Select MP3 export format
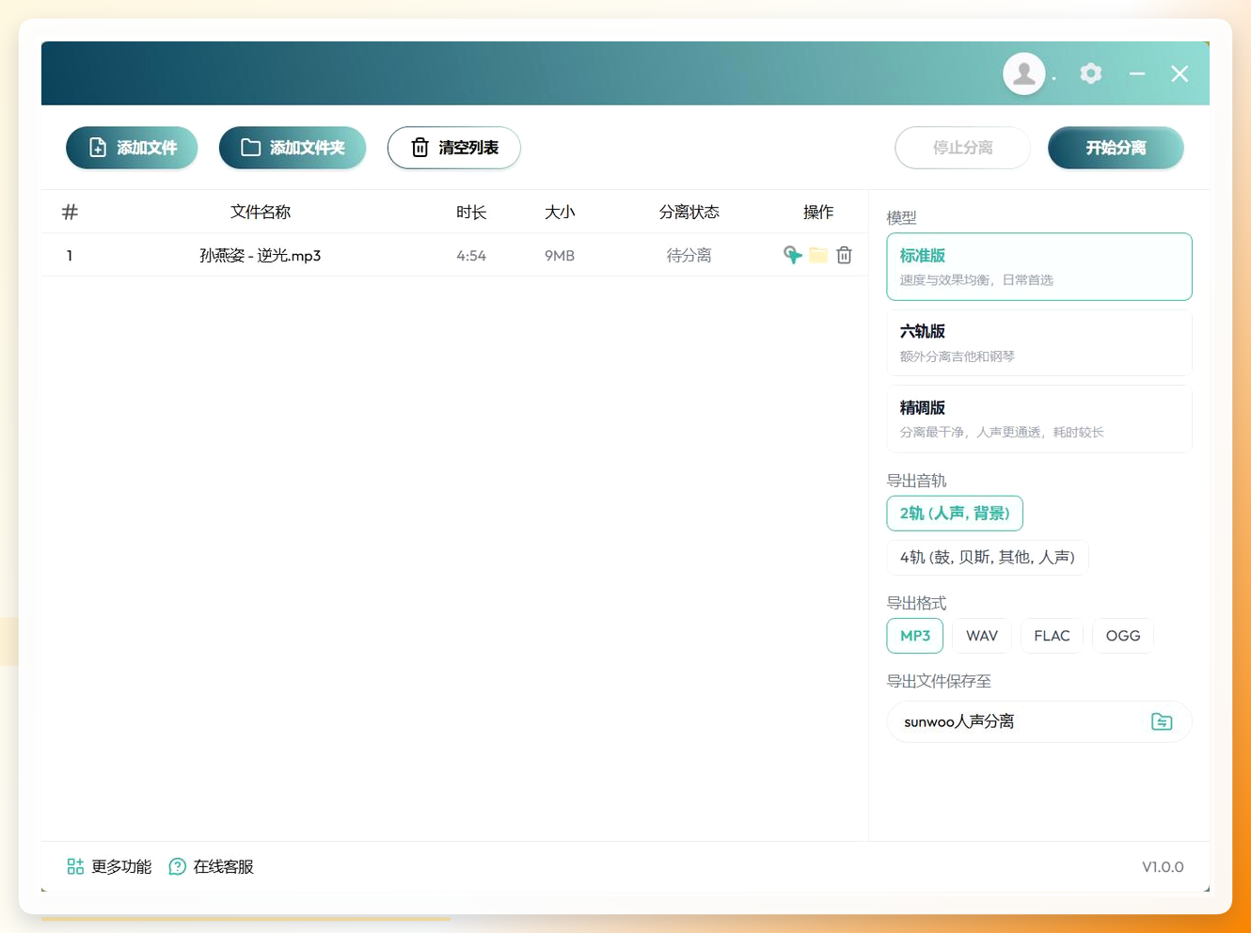Viewport: 1251px width, 933px height. [x=915, y=636]
